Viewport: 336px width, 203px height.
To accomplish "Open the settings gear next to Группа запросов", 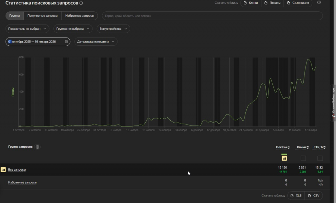I will [x=37, y=147].
